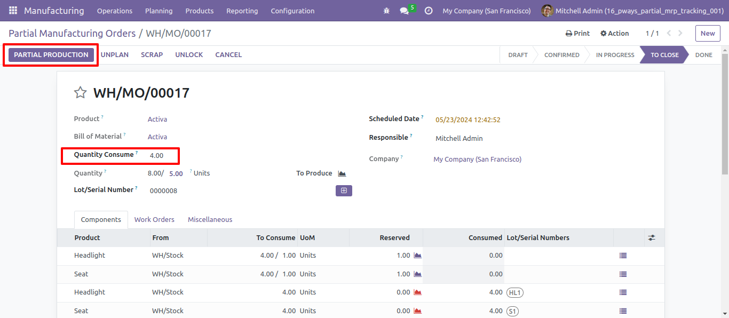The image size is (729, 318).
Task: Open the activities clock icon
Action: tap(428, 11)
